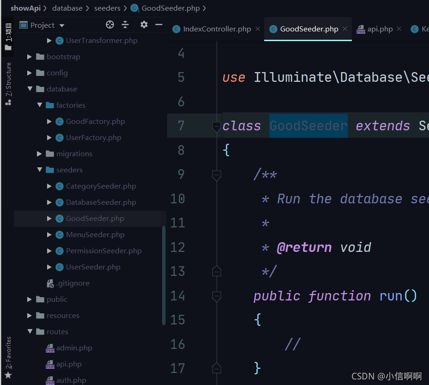The image size is (429, 385).
Task: Click the locate/select opened file target icon
Action: [110, 24]
